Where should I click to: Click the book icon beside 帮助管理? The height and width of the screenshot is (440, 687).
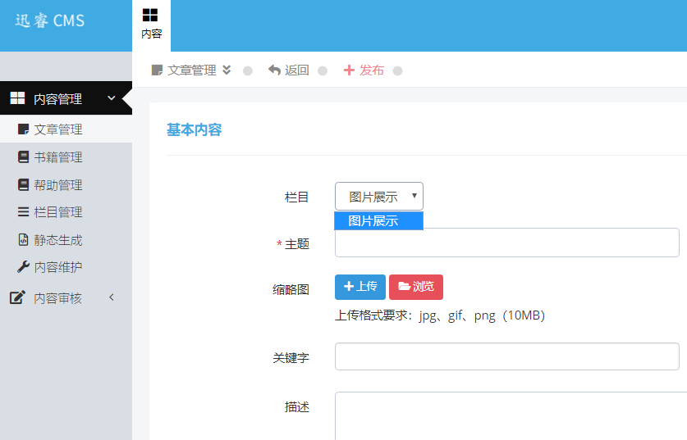[x=23, y=184]
